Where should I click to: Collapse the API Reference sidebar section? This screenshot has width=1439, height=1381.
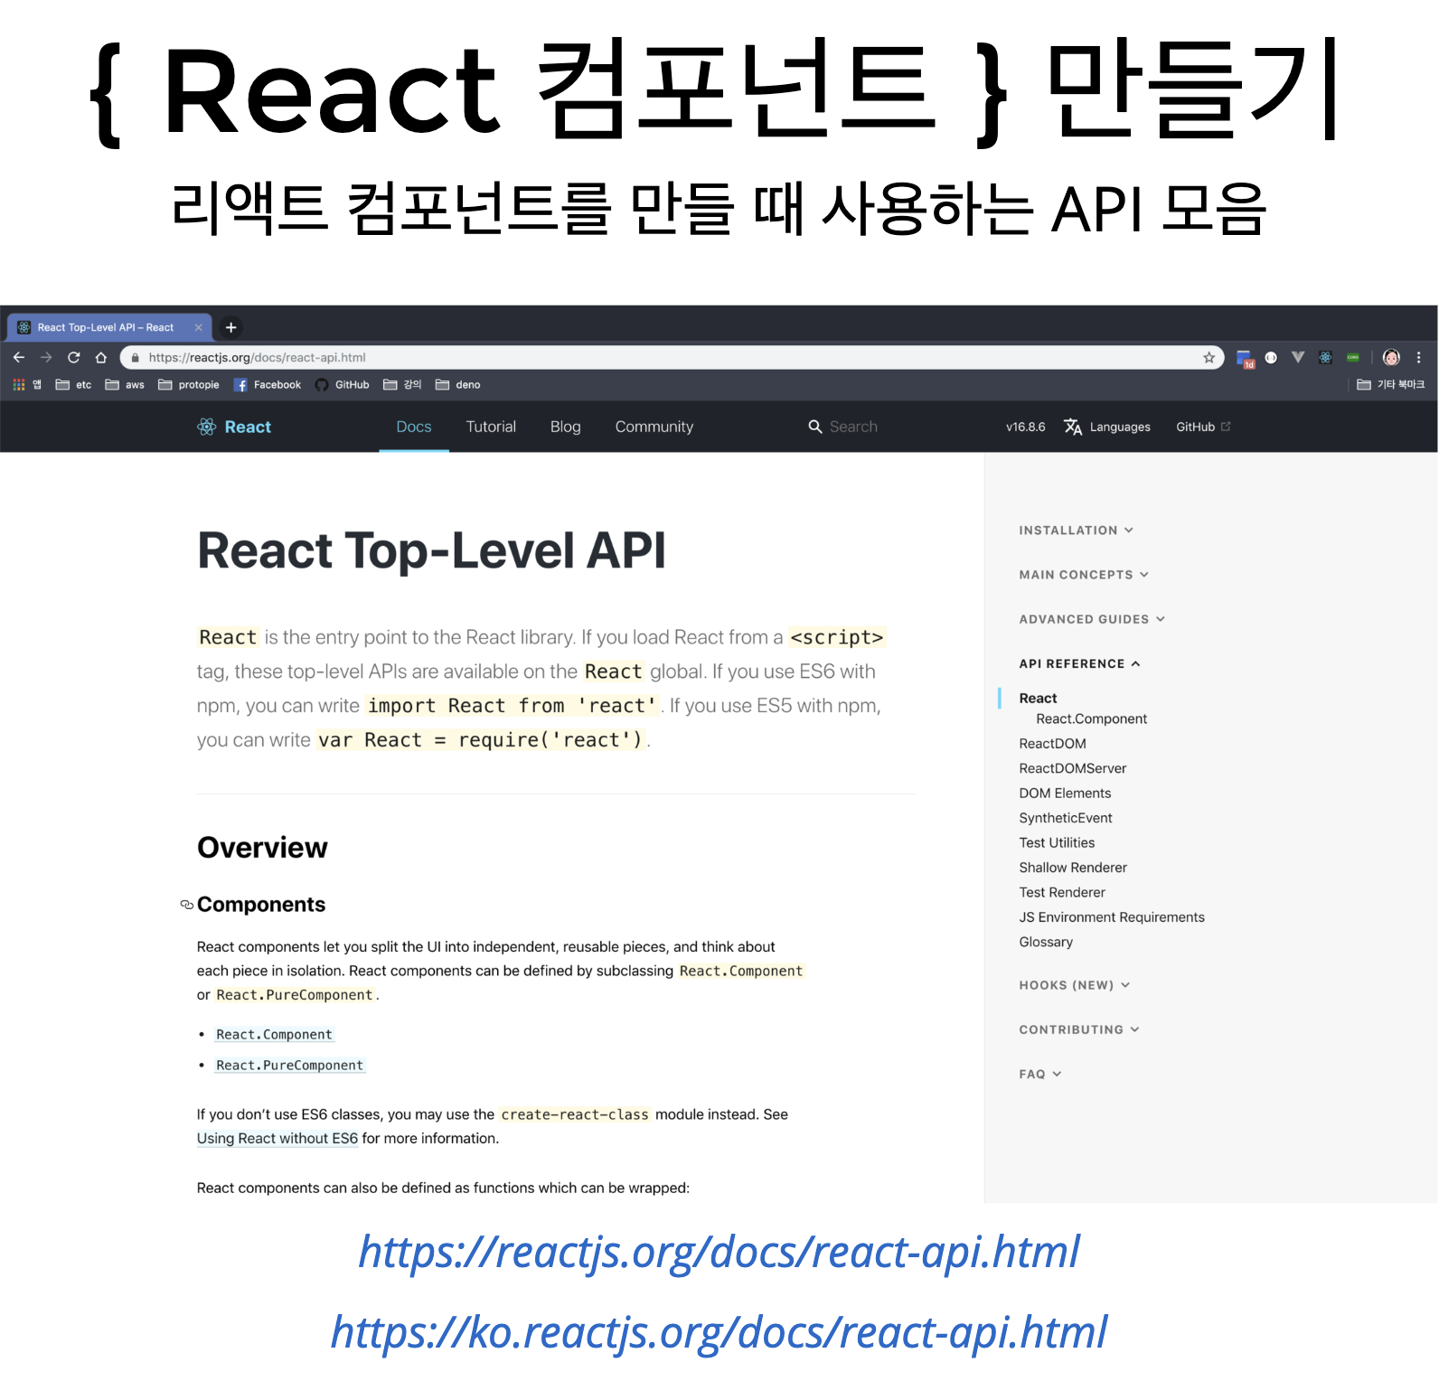coord(1080,663)
